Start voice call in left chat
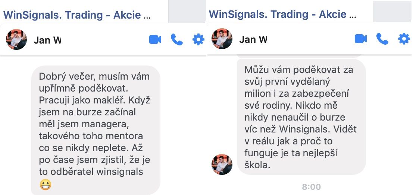The image size is (413, 195). tap(177, 39)
